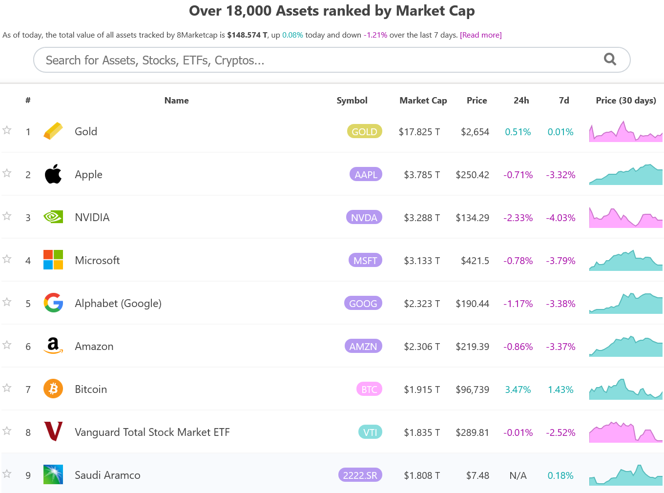Open the Gold asset page

pos(86,131)
